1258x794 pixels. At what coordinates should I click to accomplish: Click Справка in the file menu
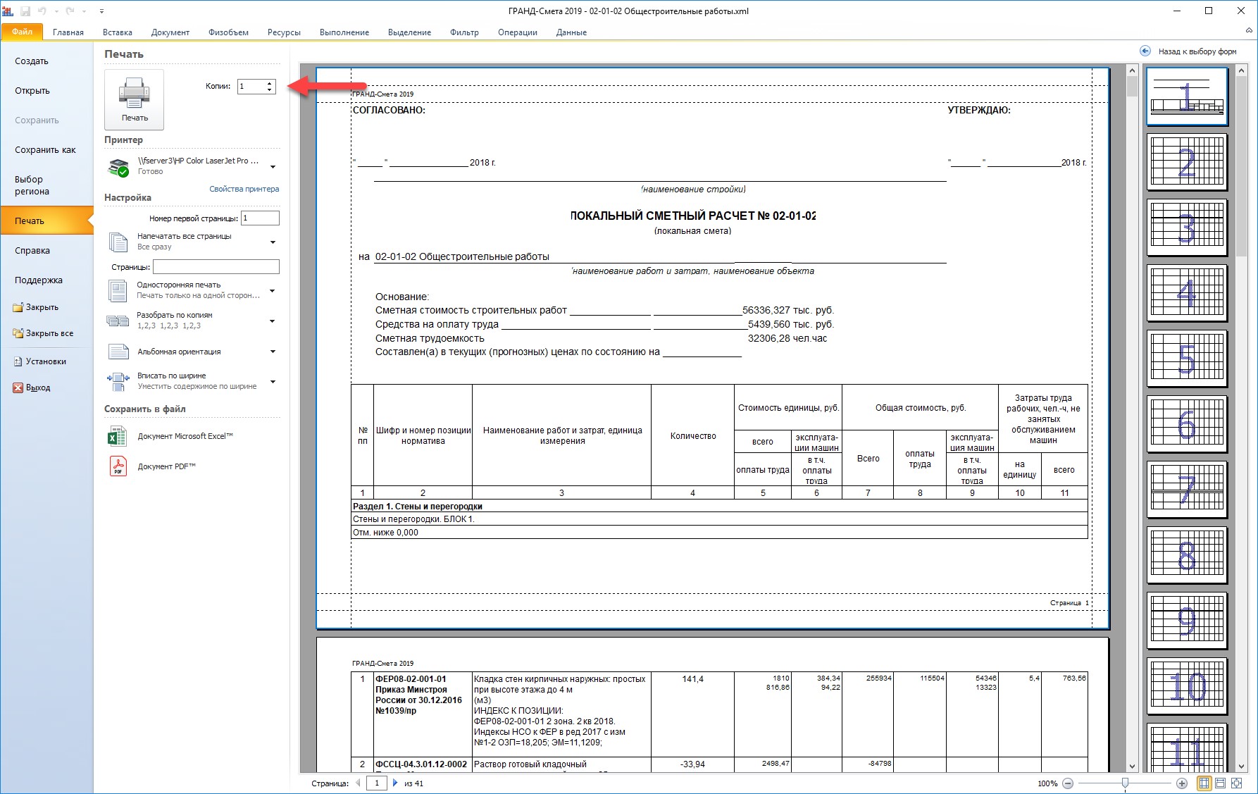point(32,251)
